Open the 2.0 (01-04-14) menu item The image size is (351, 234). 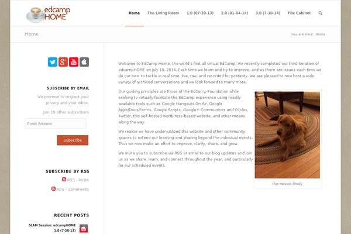(x=235, y=13)
